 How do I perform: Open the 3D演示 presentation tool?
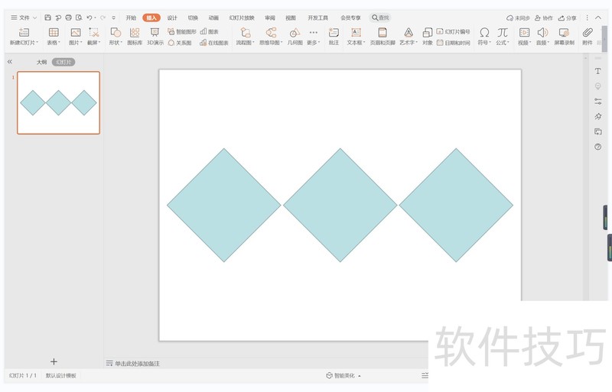[155, 36]
